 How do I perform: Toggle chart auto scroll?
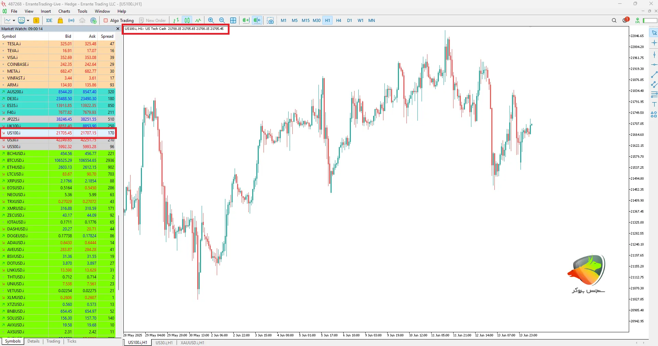[246, 21]
